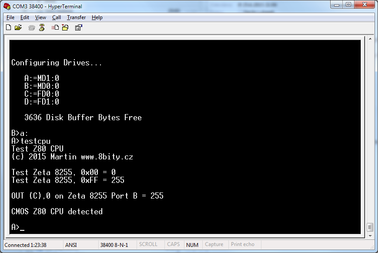The height and width of the screenshot is (253, 378).
Task: Click the ANSI emulation status field
Action: pos(71,245)
